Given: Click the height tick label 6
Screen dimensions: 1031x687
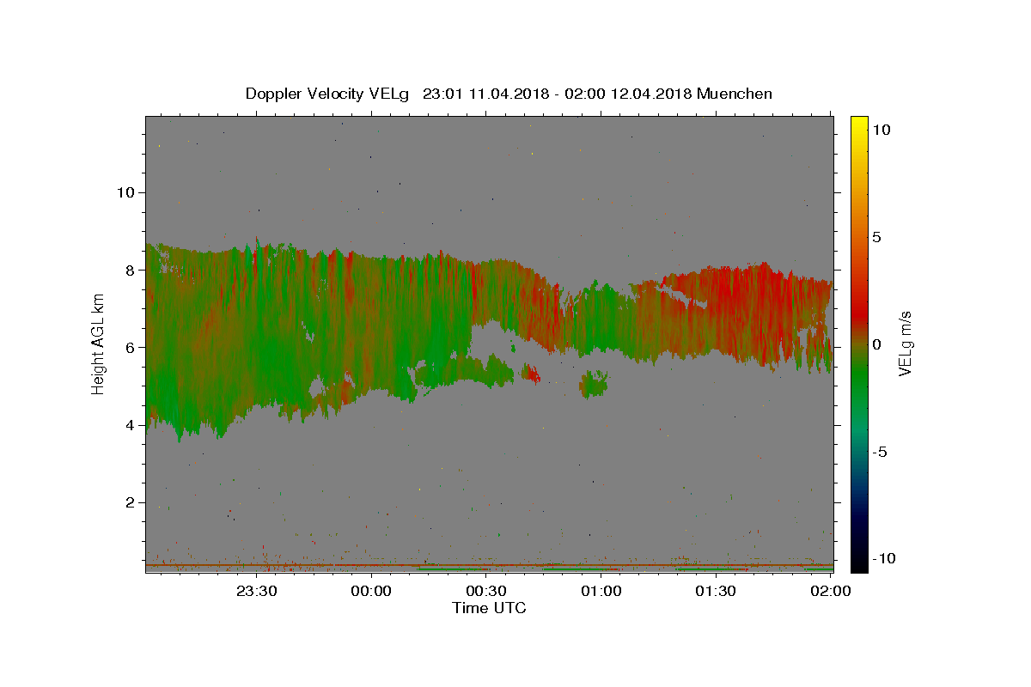Looking at the screenshot, I should click(129, 347).
